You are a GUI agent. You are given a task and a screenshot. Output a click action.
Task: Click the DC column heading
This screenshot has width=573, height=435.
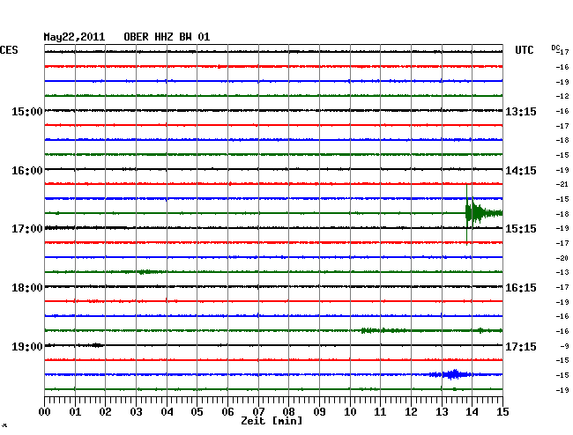pyautogui.click(x=555, y=48)
